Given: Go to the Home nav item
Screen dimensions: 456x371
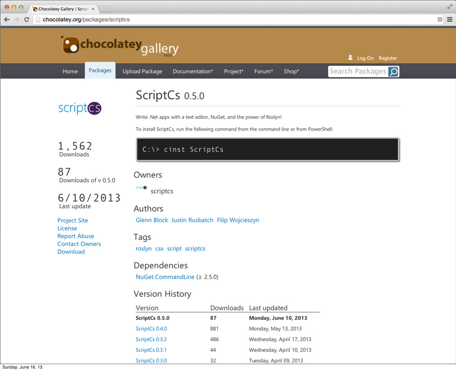Looking at the screenshot, I should coord(70,72).
